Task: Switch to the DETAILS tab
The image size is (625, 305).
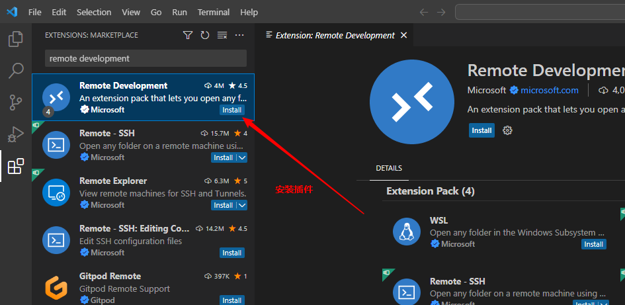Action: click(x=389, y=168)
